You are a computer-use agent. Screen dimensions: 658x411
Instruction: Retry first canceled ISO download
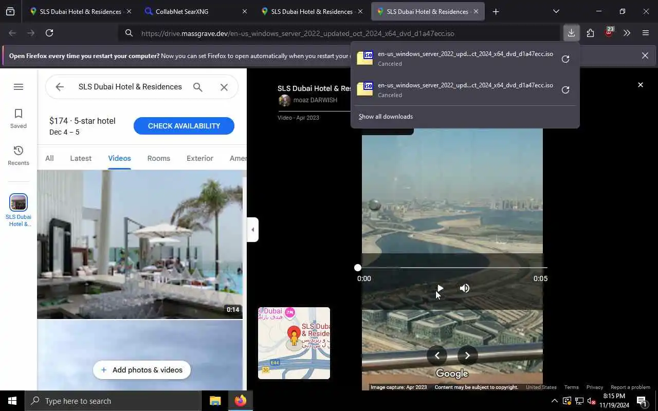point(565,59)
